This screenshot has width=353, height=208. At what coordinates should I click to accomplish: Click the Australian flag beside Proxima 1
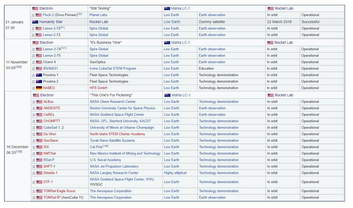point(39,75)
